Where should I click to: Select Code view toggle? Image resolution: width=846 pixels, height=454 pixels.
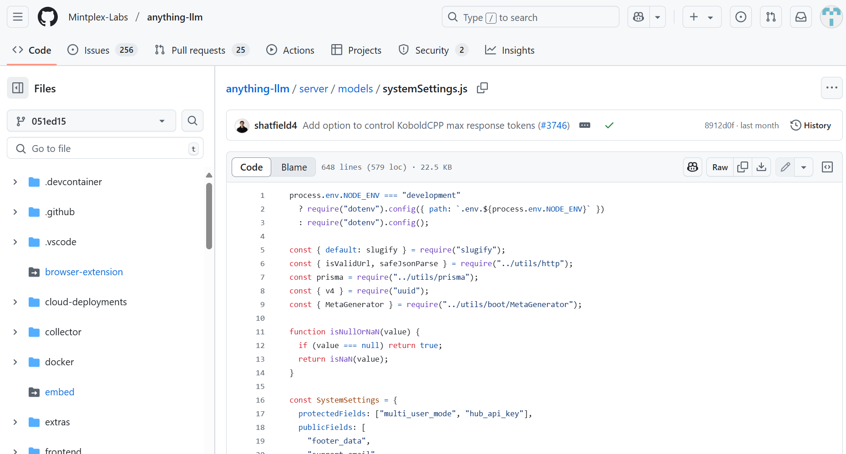click(252, 167)
